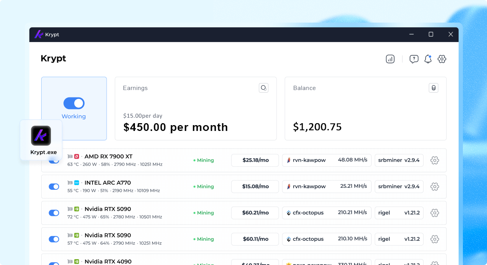This screenshot has width=487, height=265.
Task: Disable mining on the INTEL ARC A770
Action: click(54, 186)
